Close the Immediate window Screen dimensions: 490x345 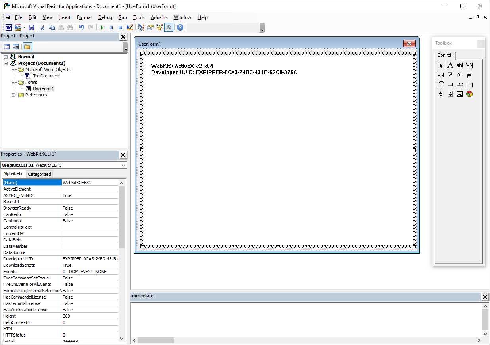(x=485, y=297)
